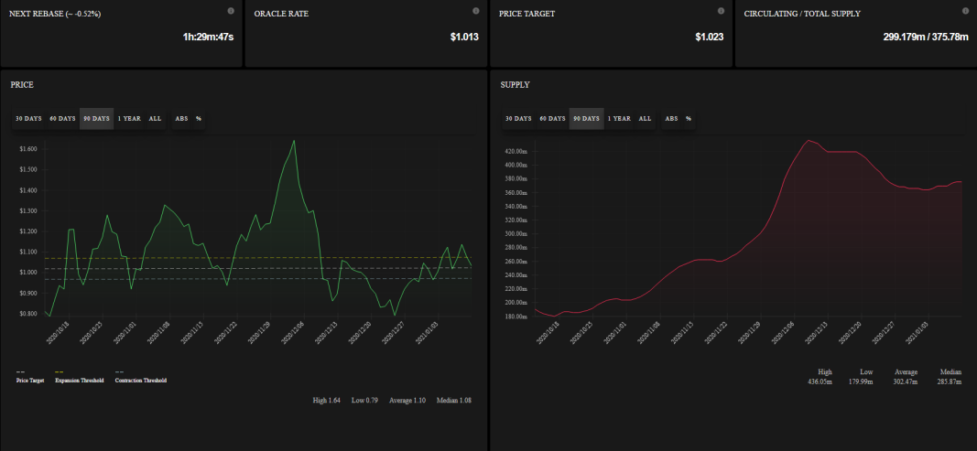
Task: Click the High 1.64 price statistic
Action: pyautogui.click(x=327, y=401)
